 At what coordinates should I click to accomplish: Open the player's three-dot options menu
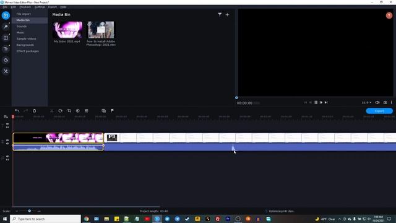(x=392, y=102)
